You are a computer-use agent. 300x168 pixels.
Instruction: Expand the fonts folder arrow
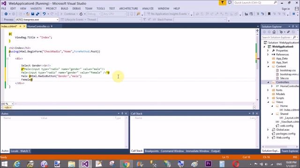[268, 90]
